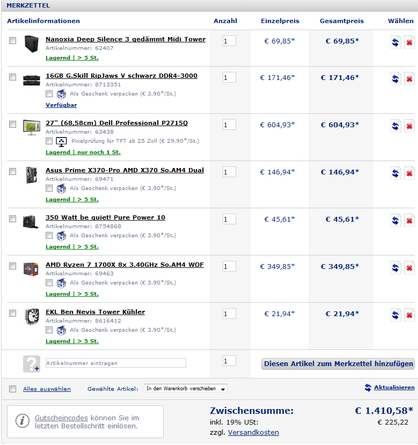This screenshot has width=418, height=445.
Task: Click Artikelnummer: 8754868 text
Action: (83, 226)
